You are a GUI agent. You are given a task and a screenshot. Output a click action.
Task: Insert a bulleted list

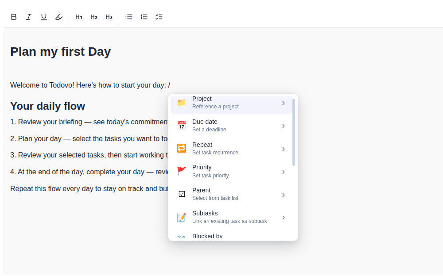coord(129,17)
